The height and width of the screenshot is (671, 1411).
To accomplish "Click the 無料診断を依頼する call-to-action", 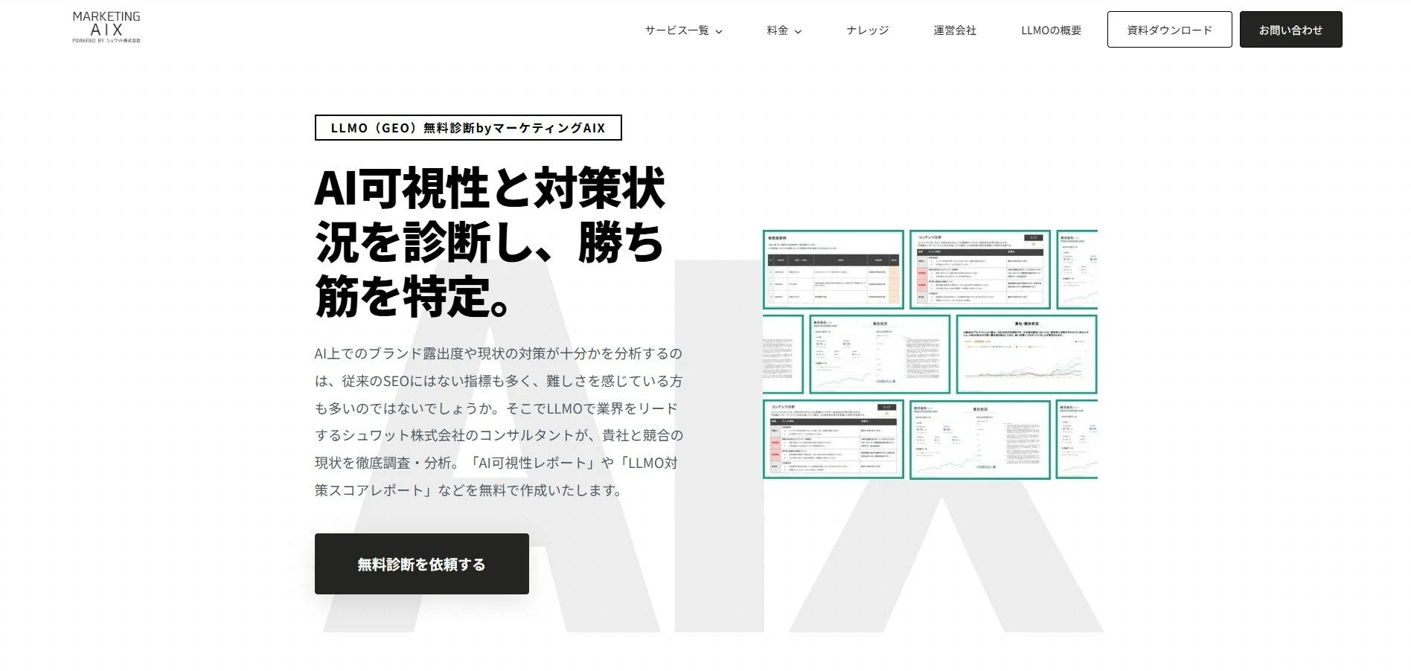I will click(x=420, y=564).
